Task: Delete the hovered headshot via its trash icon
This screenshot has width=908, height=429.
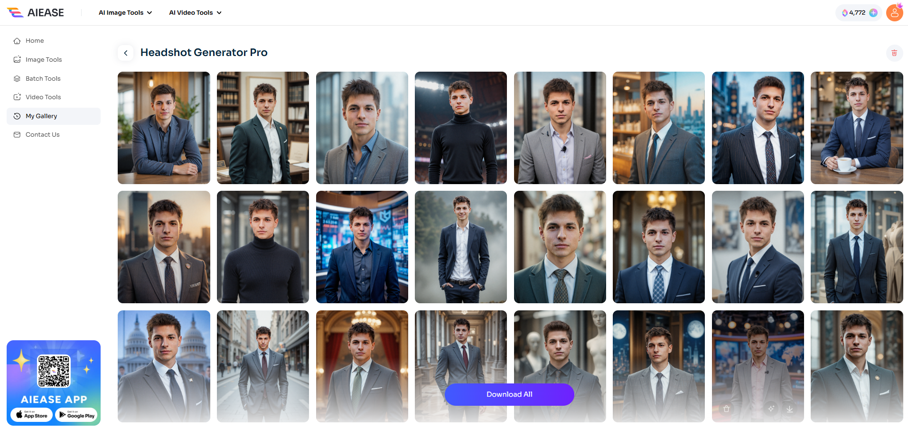Action: point(726,409)
